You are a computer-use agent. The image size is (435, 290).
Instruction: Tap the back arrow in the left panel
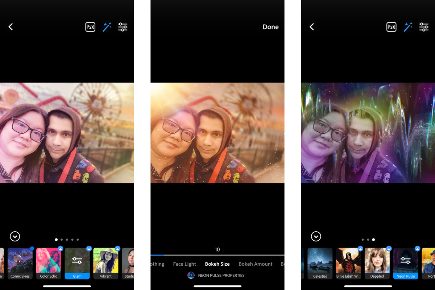tap(11, 26)
